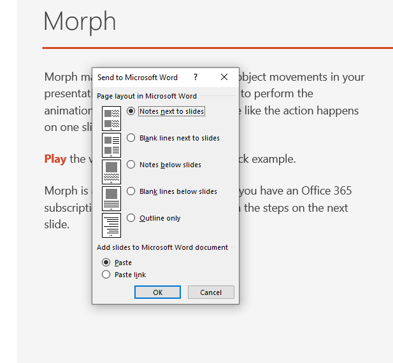Click the bold orange Play word on slide
This screenshot has height=363, width=393.
[x=55, y=159]
